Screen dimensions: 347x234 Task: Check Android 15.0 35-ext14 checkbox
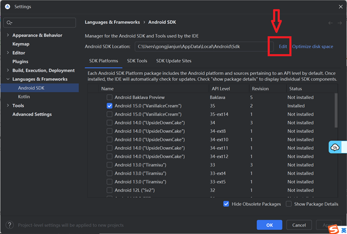(x=109, y=114)
